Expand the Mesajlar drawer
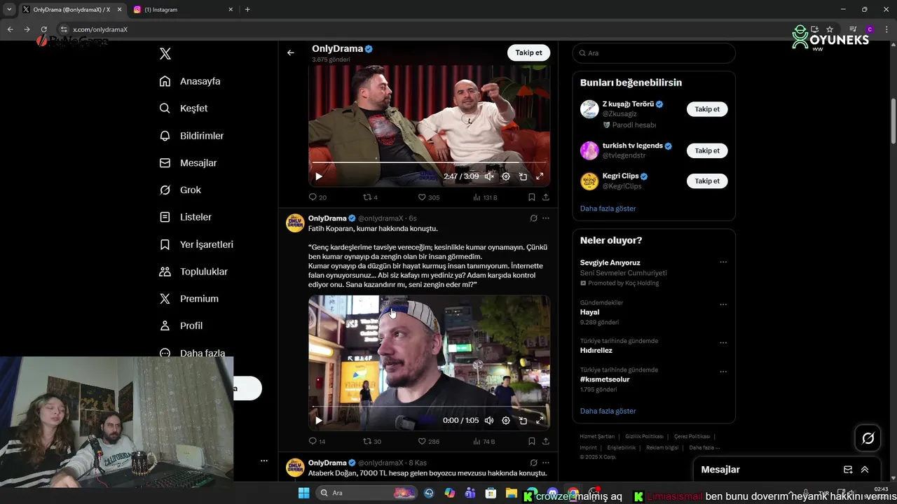The height and width of the screenshot is (504, 897). click(x=865, y=470)
